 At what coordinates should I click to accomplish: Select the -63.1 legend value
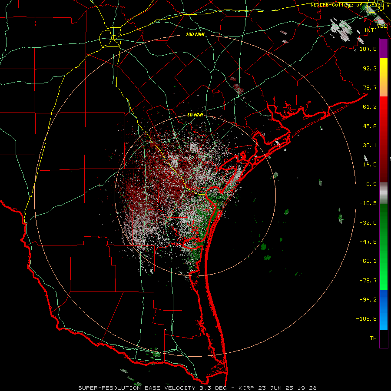click(368, 261)
